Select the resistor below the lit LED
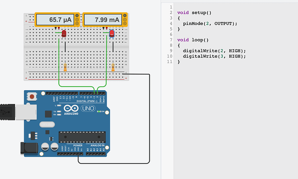Viewport: 298px width, 179px height. pyautogui.click(x=113, y=67)
